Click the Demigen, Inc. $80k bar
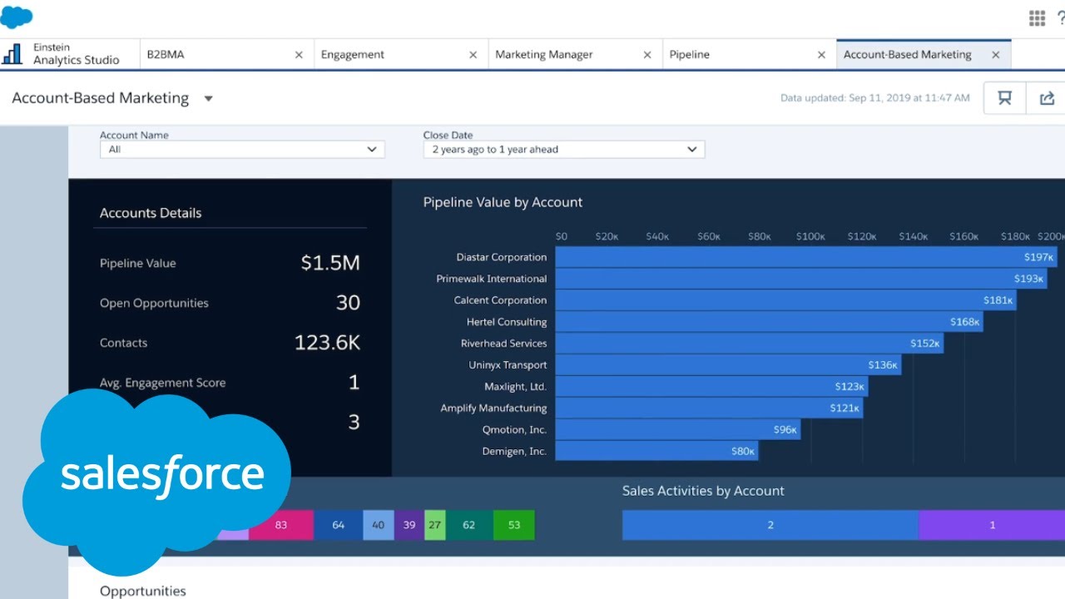1065x599 pixels. pyautogui.click(x=656, y=452)
